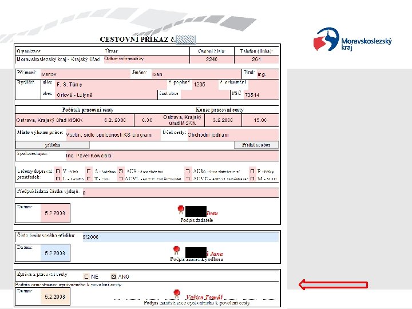This screenshot has width=412, height=309.
Task: Tick the M - MHD checkbox
Action: (x=252, y=179)
